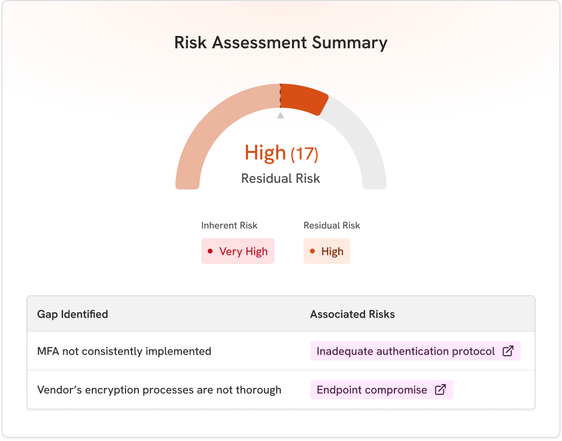This screenshot has width=562, height=441.
Task: Expand the Vendor's encryption processes row
Action: [159, 390]
